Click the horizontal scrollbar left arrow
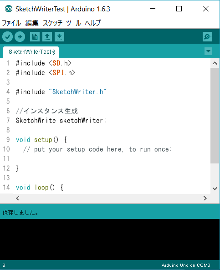Viewport: 220px width, 270px height. [x=18, y=199]
